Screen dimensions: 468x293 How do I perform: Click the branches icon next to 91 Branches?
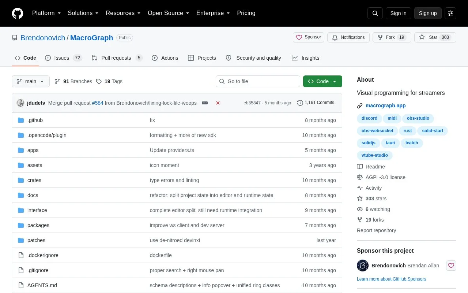57,81
